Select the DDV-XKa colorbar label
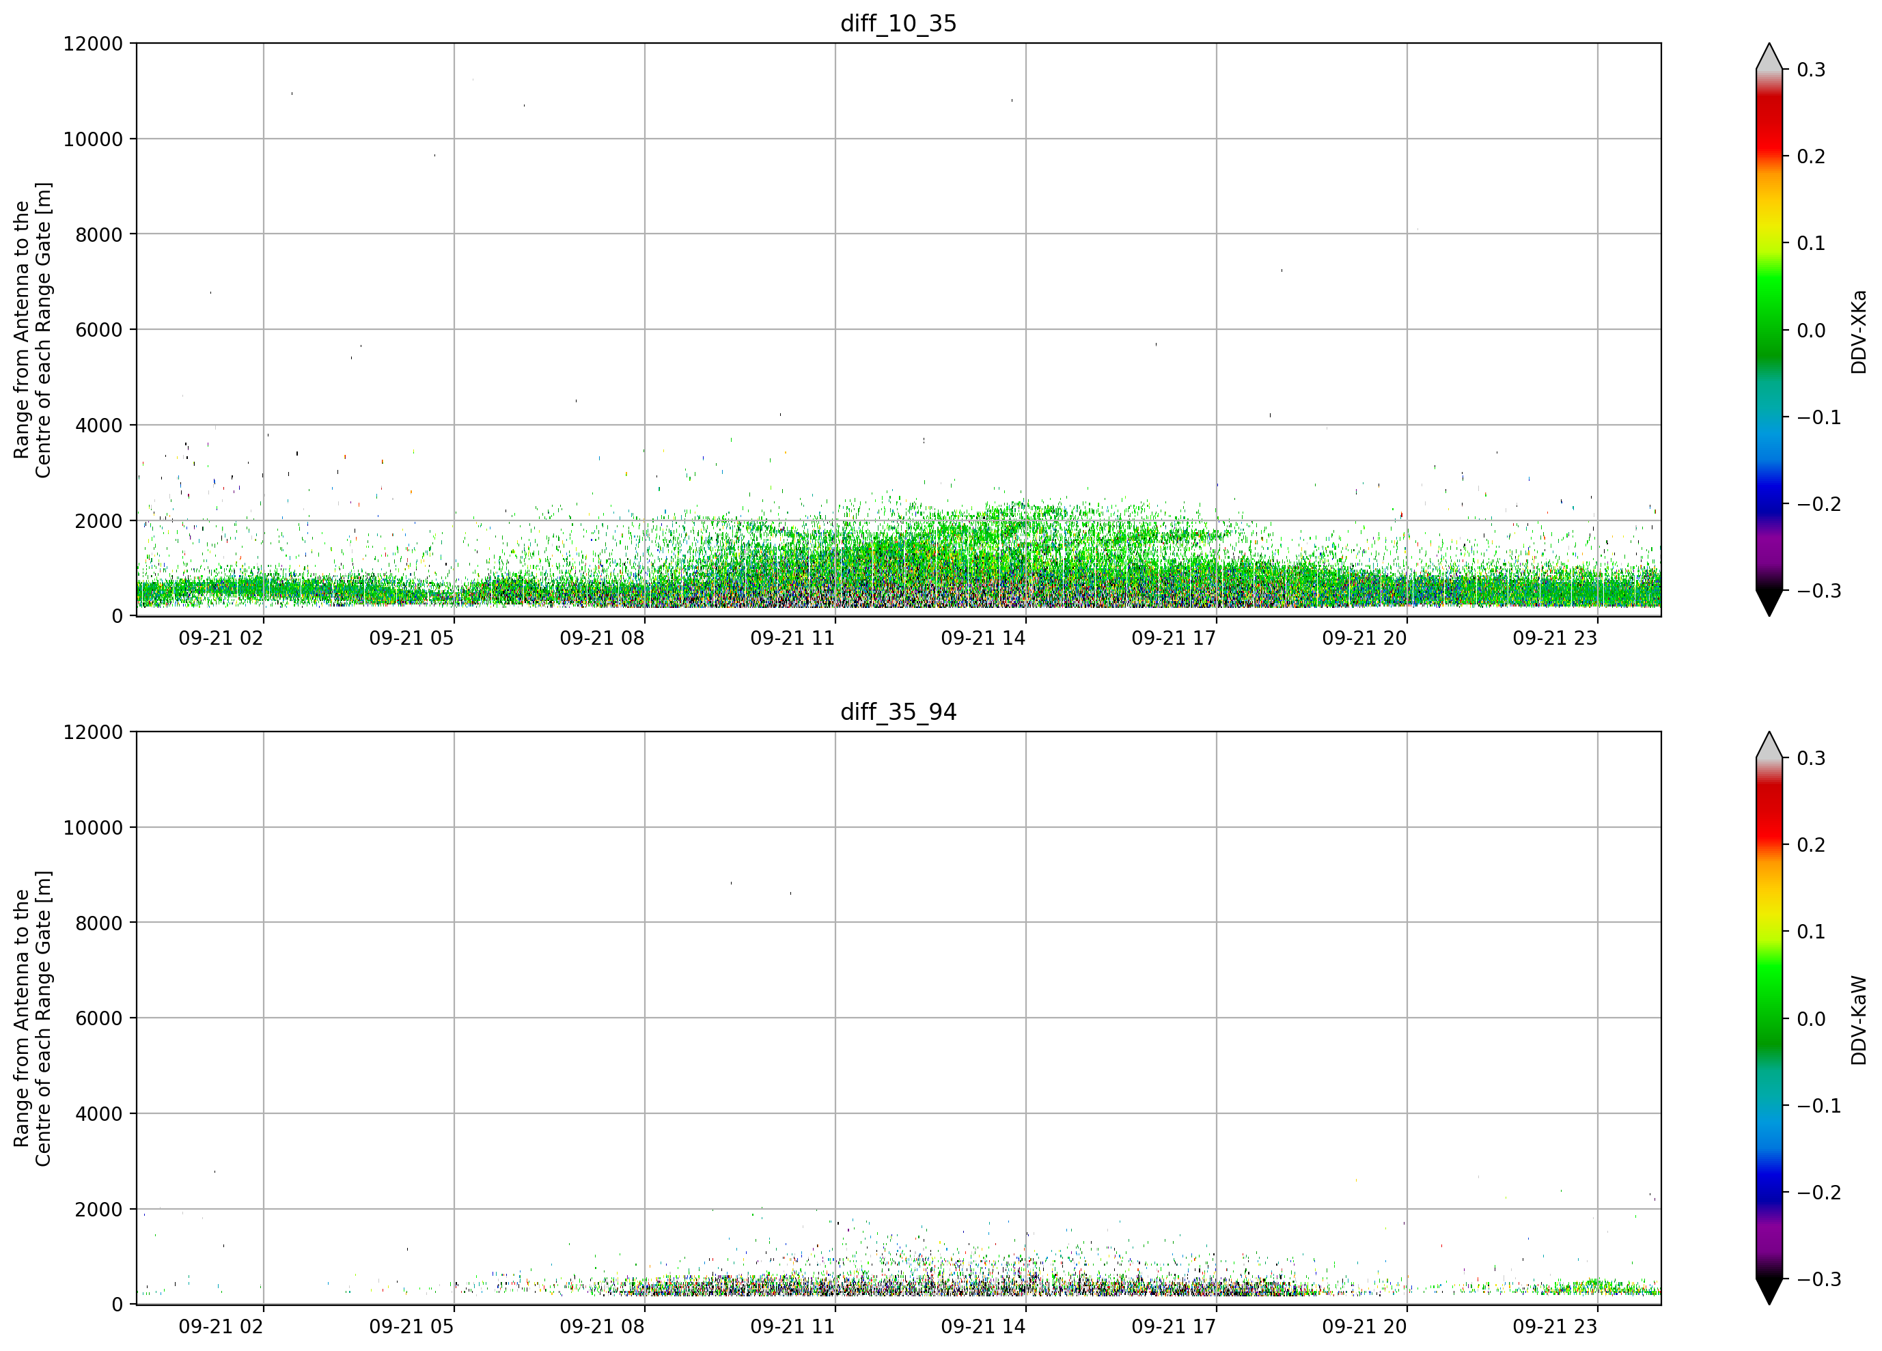 tap(1859, 332)
